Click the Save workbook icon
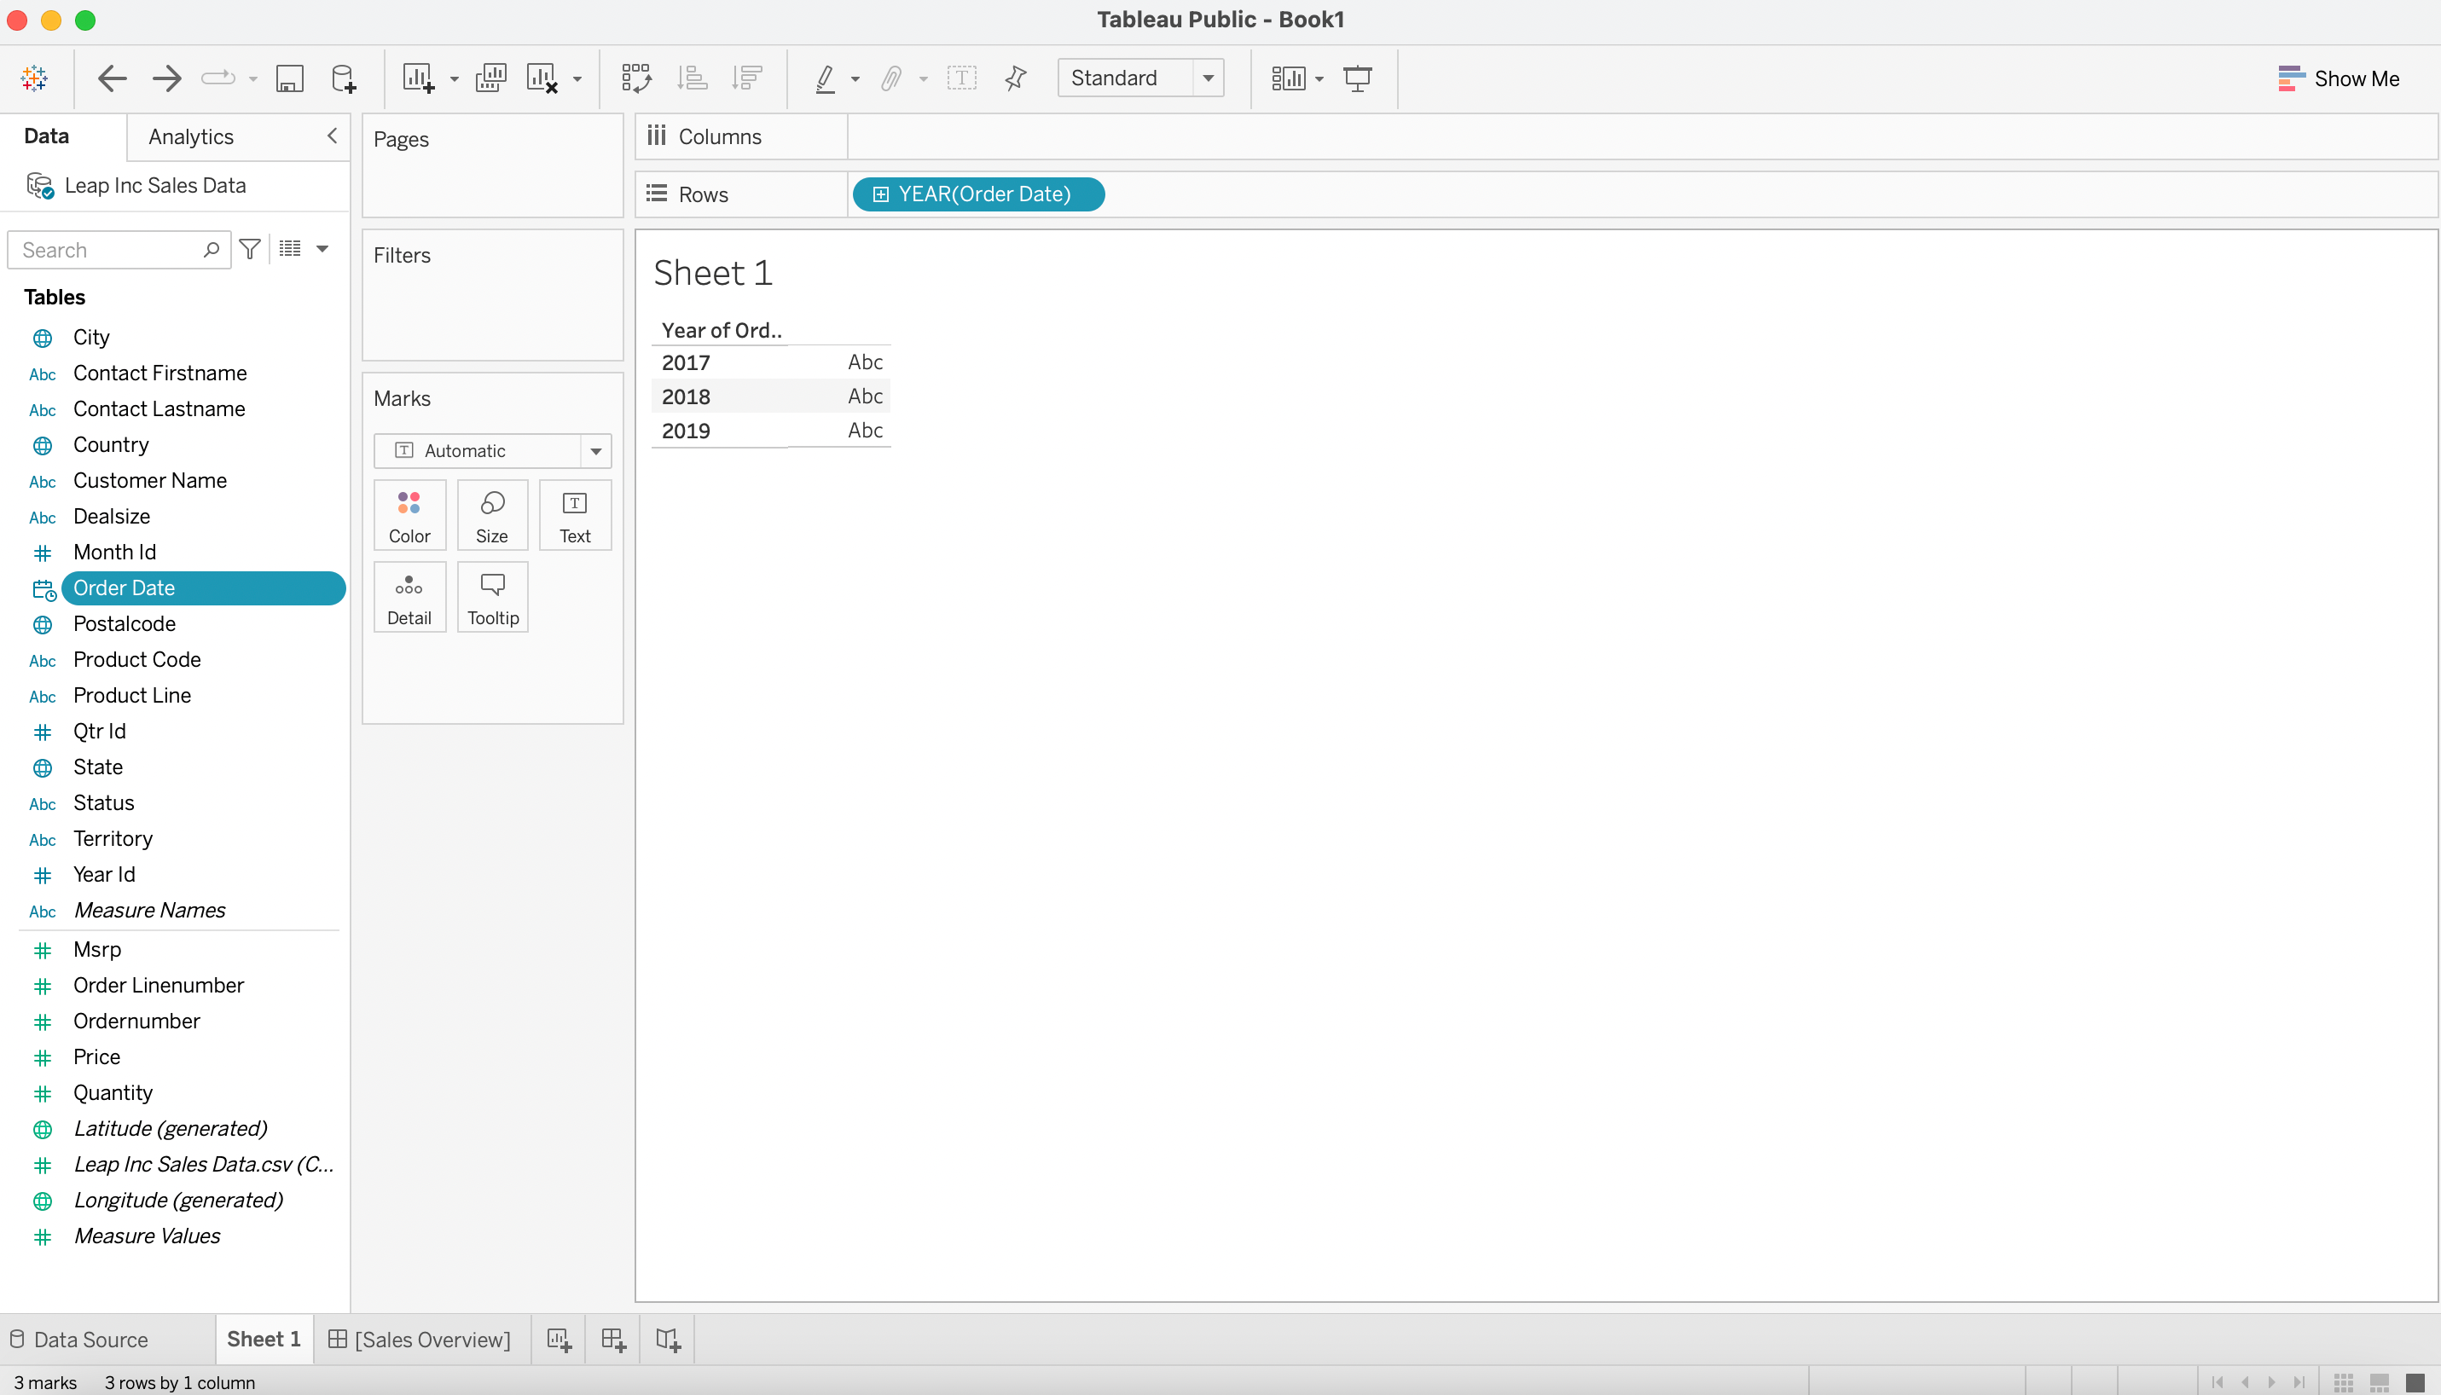 tap(289, 78)
